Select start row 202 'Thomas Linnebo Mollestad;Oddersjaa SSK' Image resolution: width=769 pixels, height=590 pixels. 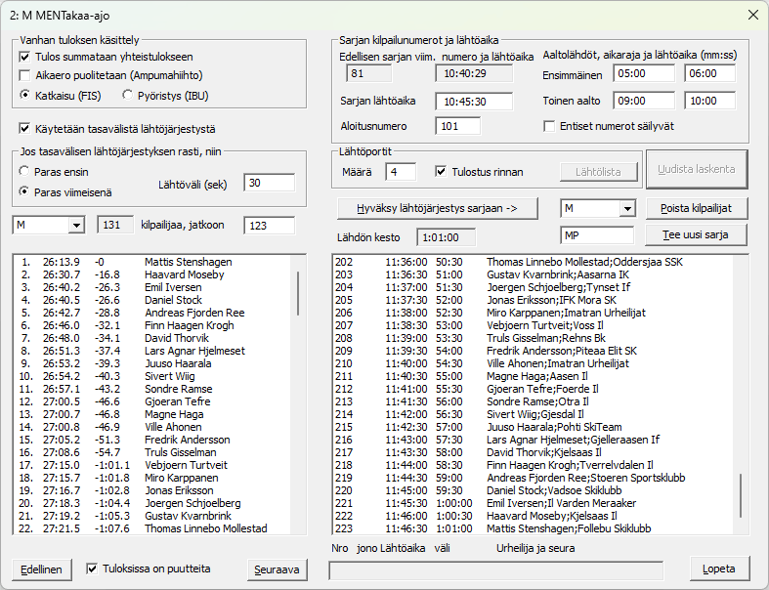pyautogui.click(x=534, y=262)
